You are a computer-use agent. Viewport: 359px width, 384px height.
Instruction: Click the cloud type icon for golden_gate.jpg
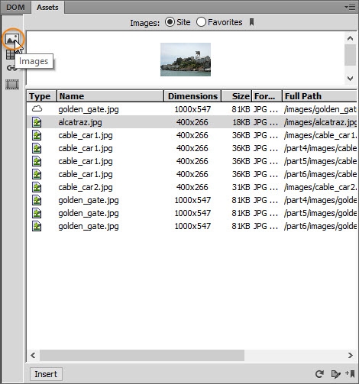pos(37,109)
